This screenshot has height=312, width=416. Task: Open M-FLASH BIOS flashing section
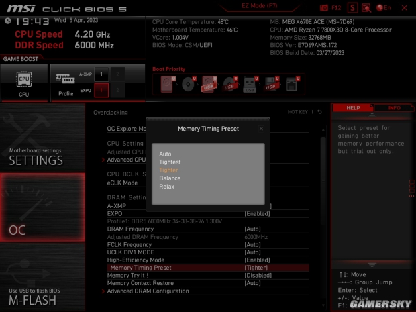[x=42, y=277]
